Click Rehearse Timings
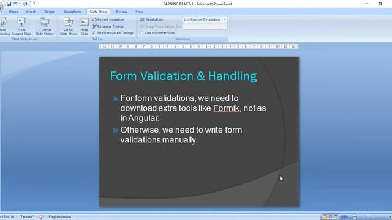Screen dimensions: 392x220 pyautogui.click(x=108, y=26)
